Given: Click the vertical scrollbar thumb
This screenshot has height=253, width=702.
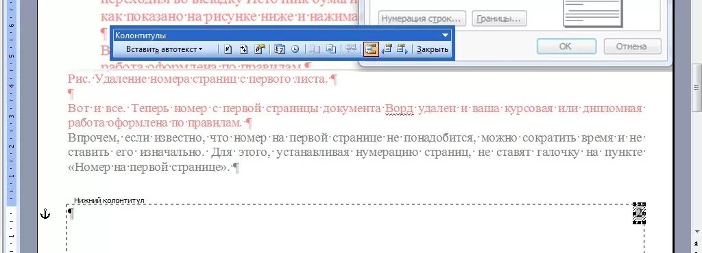Looking at the screenshot, I should tap(697, 88).
